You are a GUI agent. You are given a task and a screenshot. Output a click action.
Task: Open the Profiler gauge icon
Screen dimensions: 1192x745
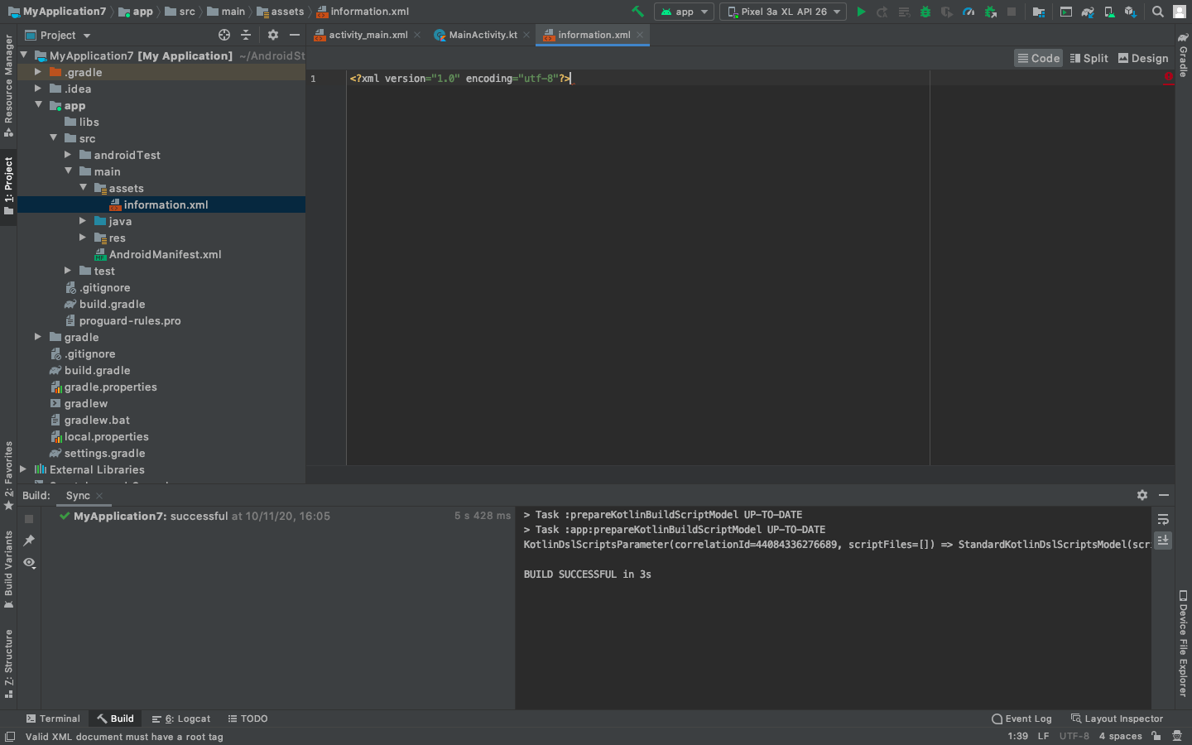tap(968, 12)
